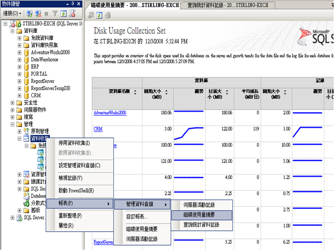Choose highlighted 磁碟使用量摘要 submenu item
The image size is (334, 250).
[x=202, y=215]
